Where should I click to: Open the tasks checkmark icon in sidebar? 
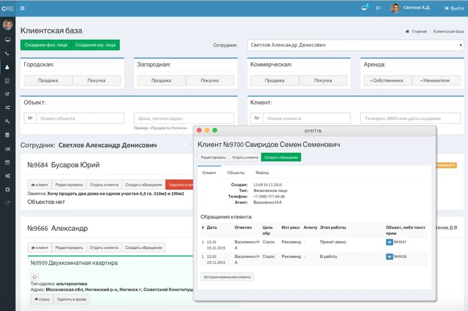coord(8,94)
